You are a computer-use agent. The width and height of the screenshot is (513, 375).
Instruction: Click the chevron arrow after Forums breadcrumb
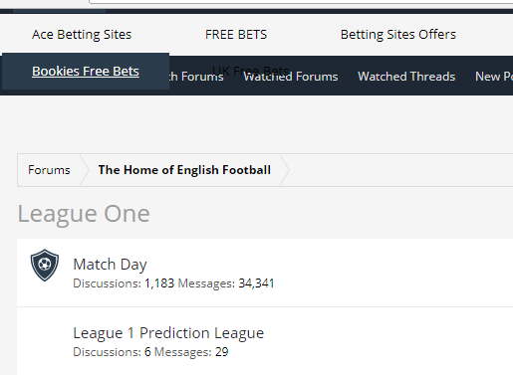[85, 170]
